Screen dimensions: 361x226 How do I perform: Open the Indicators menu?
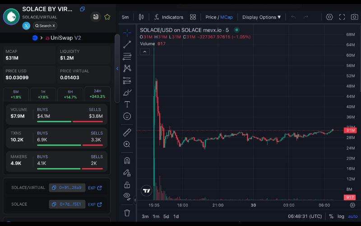point(169,17)
